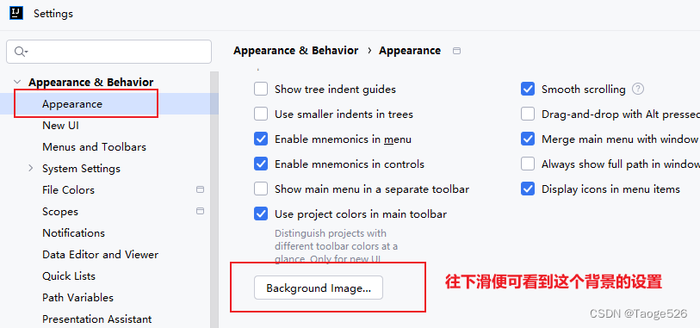The width and height of the screenshot is (700, 328).
Task: Click Appearance & Behavior breadcrumb link
Action: pos(295,51)
